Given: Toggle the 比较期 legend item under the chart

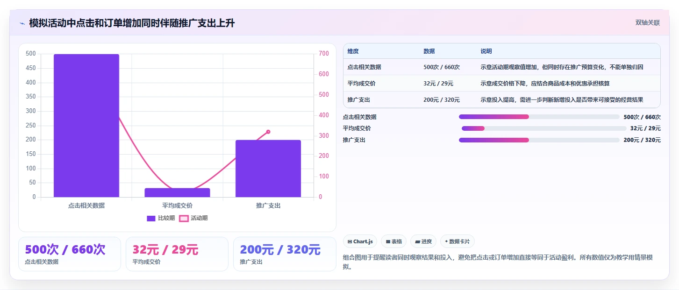Looking at the screenshot, I should (x=161, y=218).
